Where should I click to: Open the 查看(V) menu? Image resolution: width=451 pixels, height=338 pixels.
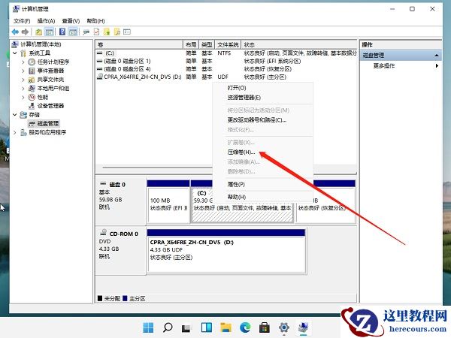tap(71, 21)
